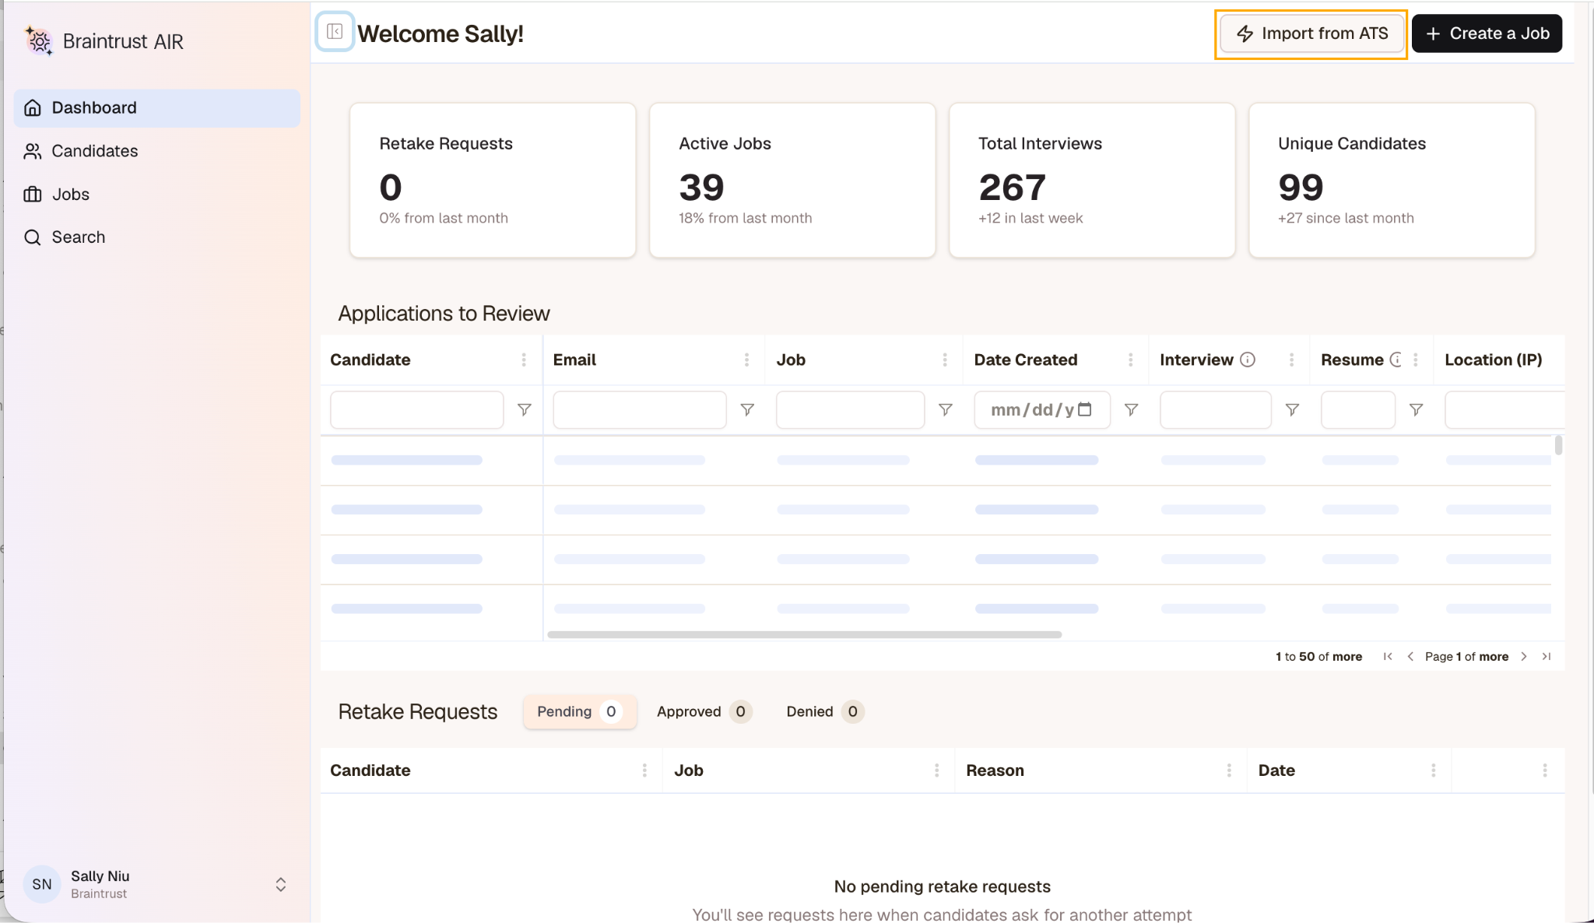This screenshot has width=1594, height=923.
Task: Open the Resume filter funnel icon
Action: click(1417, 409)
